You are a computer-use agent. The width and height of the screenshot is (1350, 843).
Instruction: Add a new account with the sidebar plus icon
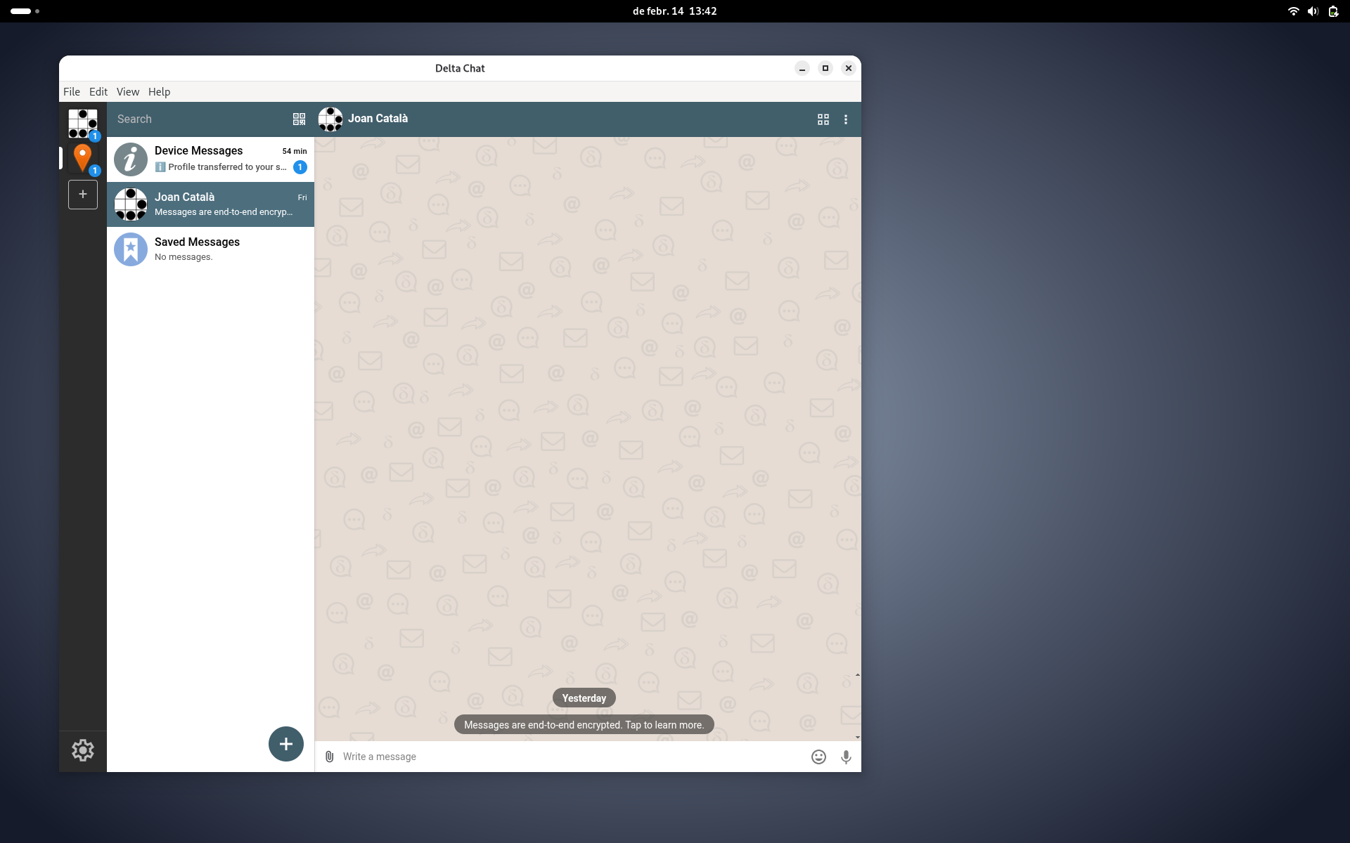click(x=82, y=195)
